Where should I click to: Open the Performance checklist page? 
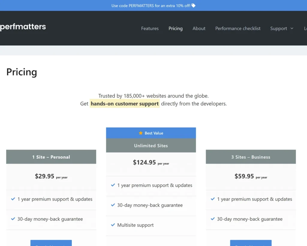click(x=238, y=28)
